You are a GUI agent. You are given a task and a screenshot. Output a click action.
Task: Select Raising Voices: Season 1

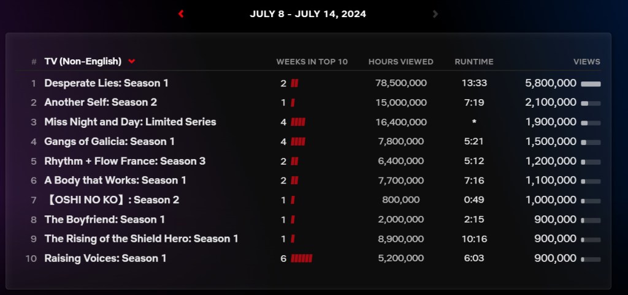tap(105, 258)
